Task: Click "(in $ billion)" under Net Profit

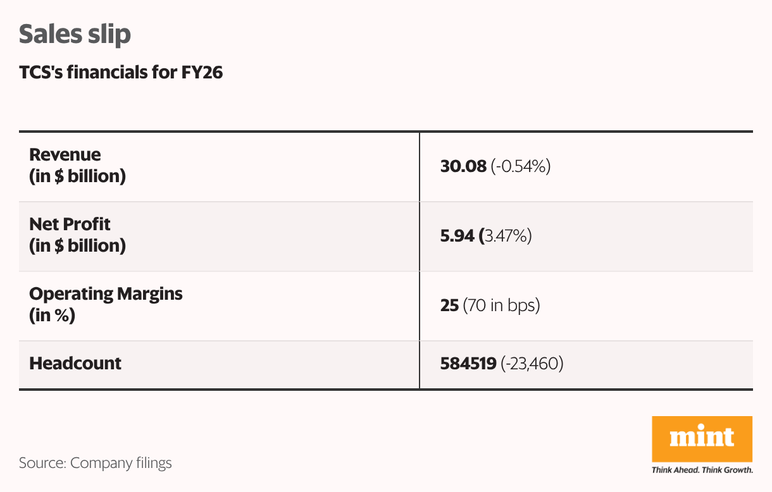Action: (x=77, y=246)
